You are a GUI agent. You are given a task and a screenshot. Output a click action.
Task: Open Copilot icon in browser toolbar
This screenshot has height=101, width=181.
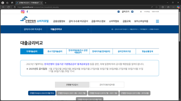tap(178, 7)
